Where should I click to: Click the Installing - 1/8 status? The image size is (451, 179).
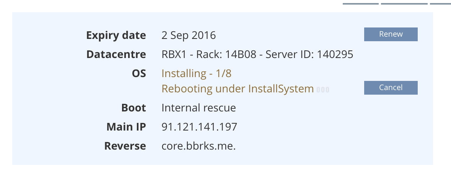pyautogui.click(x=196, y=73)
